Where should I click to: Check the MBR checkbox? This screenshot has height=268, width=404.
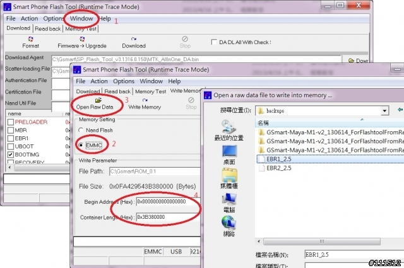click(11, 131)
